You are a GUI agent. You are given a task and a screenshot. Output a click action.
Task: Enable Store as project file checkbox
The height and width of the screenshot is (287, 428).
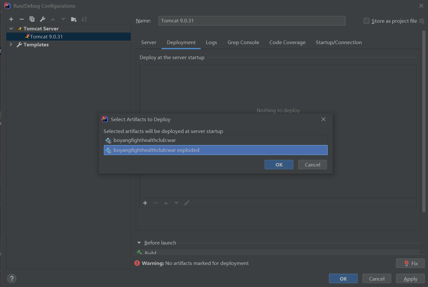[366, 21]
